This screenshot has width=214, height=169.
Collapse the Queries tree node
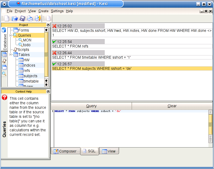11,35
